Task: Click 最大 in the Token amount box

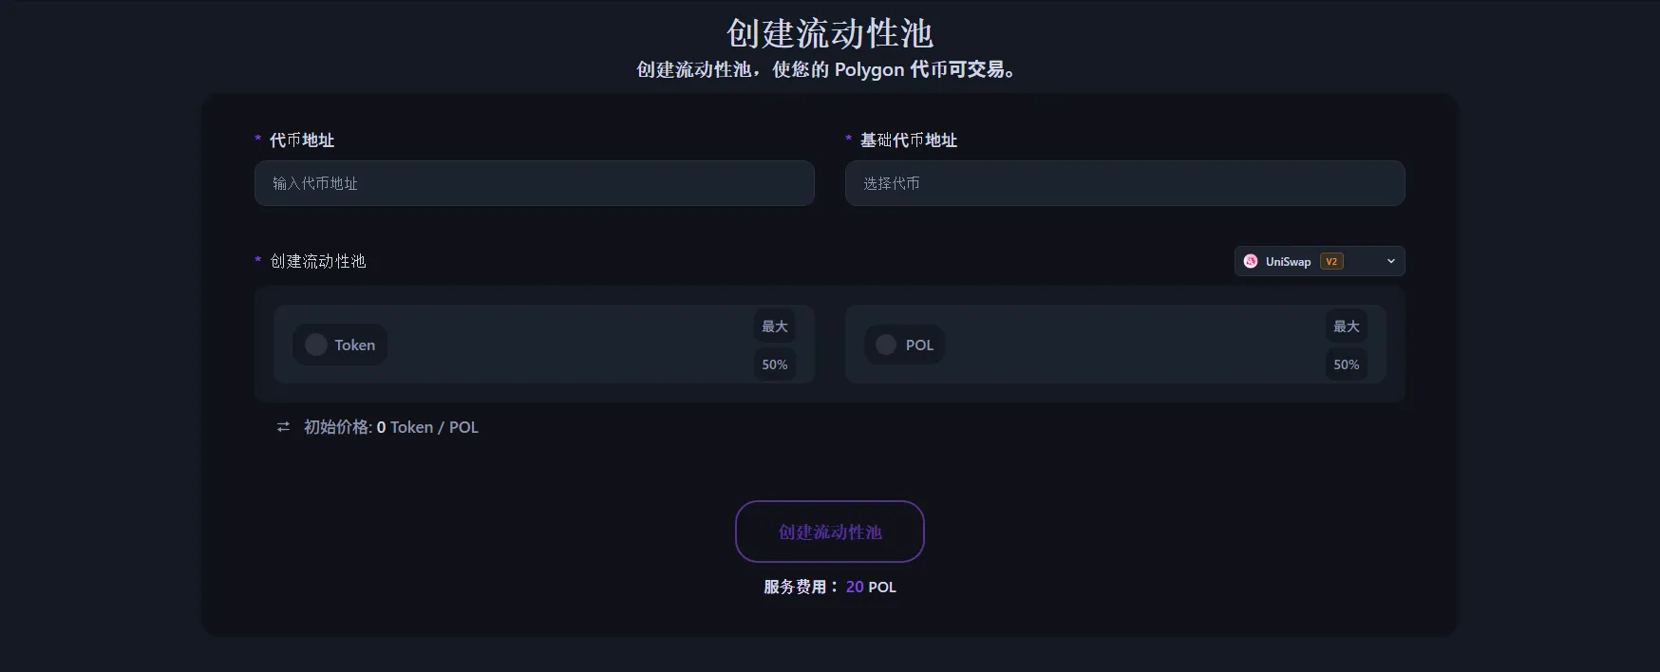Action: click(x=774, y=327)
